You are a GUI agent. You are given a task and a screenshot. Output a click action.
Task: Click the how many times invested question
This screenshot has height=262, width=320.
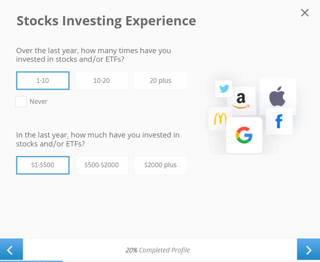click(93, 55)
